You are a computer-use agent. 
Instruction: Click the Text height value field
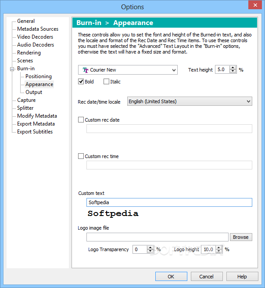(222, 70)
